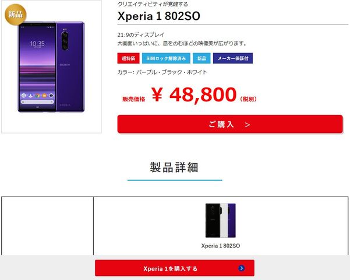
Task: Select the SIMロック解除済み tag
Action: (166, 58)
